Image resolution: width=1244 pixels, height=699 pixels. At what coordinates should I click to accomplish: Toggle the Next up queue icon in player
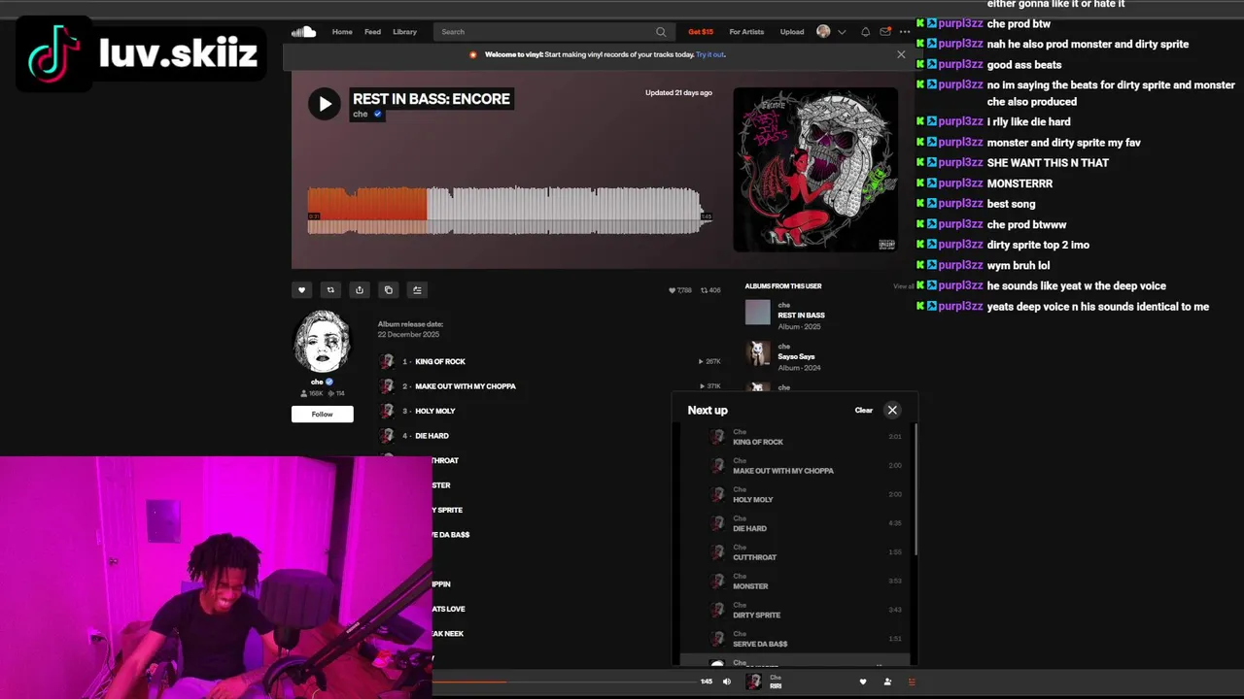tap(912, 682)
